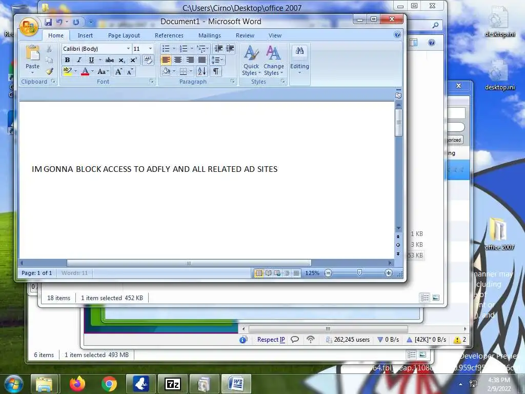This screenshot has height=394, width=525.
Task: Align text right
Action: click(190, 61)
